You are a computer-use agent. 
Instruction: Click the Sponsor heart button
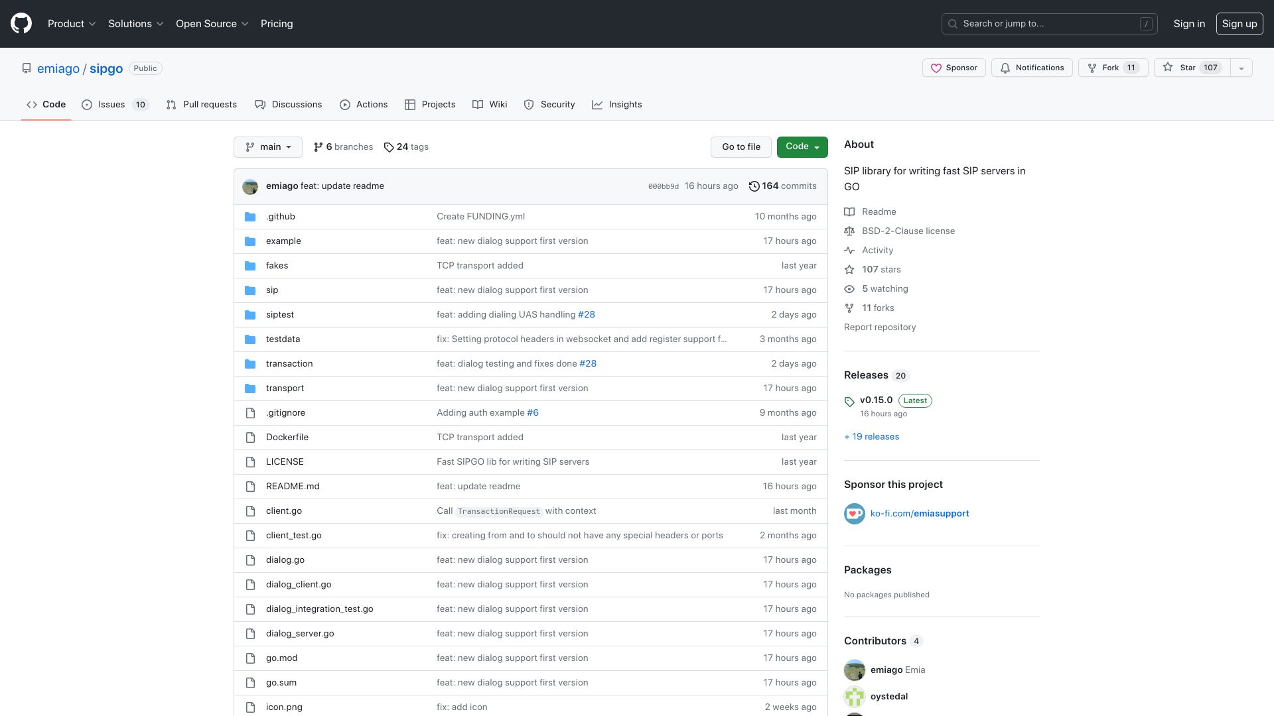pyautogui.click(x=954, y=68)
